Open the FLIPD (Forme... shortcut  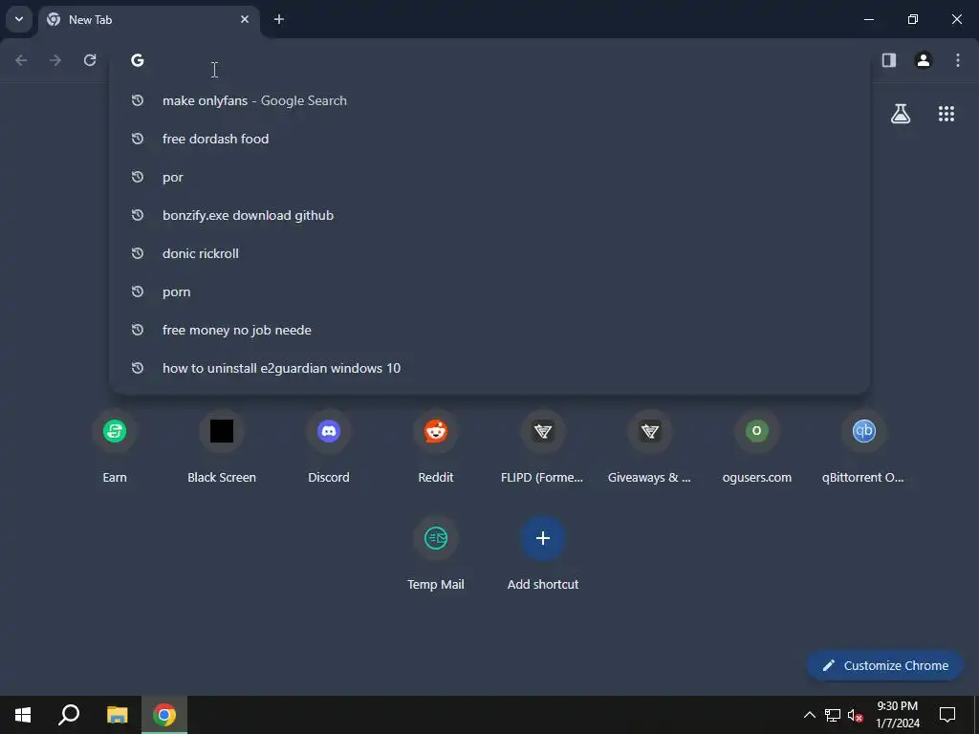543,447
